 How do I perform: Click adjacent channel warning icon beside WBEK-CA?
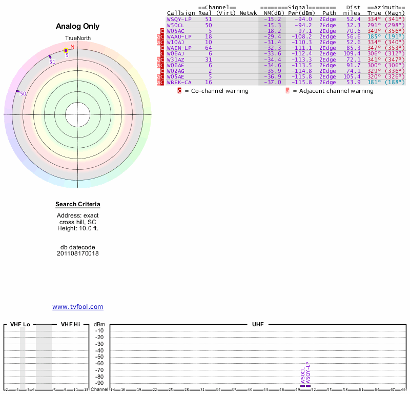point(158,82)
